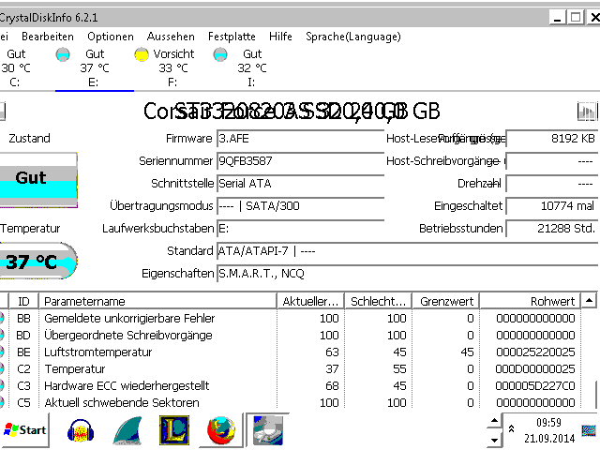Expand hidden tray icons chevron
Viewport: 600px width, 450px height.
coord(511,429)
